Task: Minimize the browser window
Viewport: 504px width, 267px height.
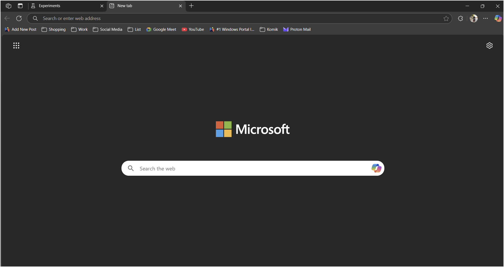Action: [467, 6]
